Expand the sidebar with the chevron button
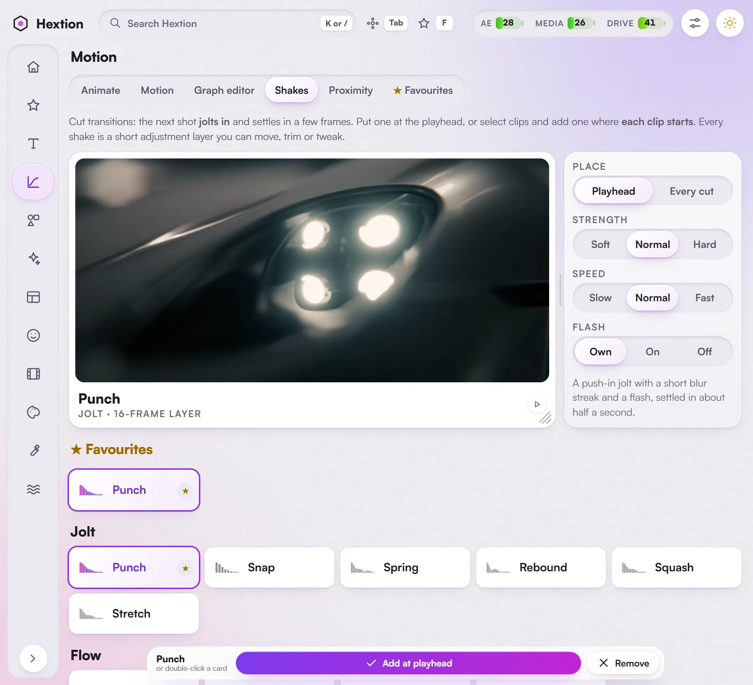 33,658
